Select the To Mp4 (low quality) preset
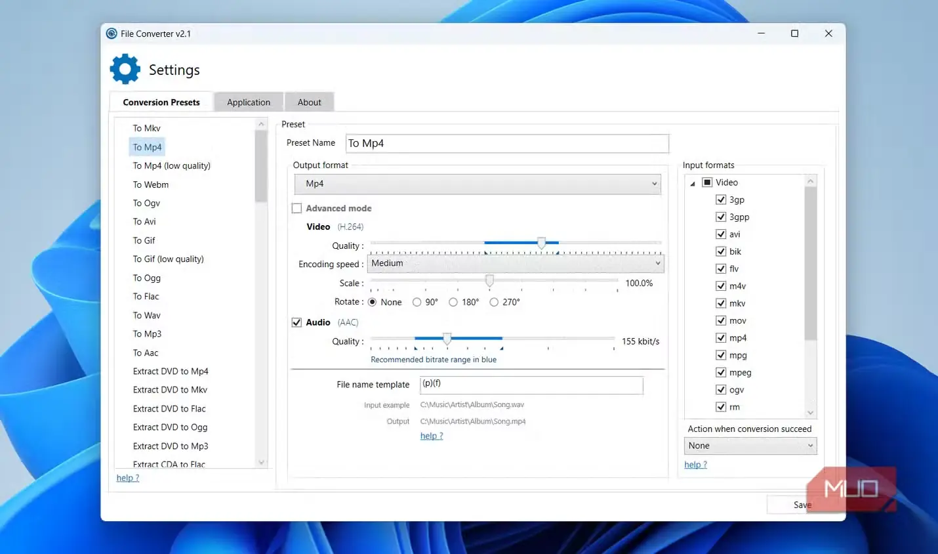This screenshot has height=554, width=938. click(172, 165)
